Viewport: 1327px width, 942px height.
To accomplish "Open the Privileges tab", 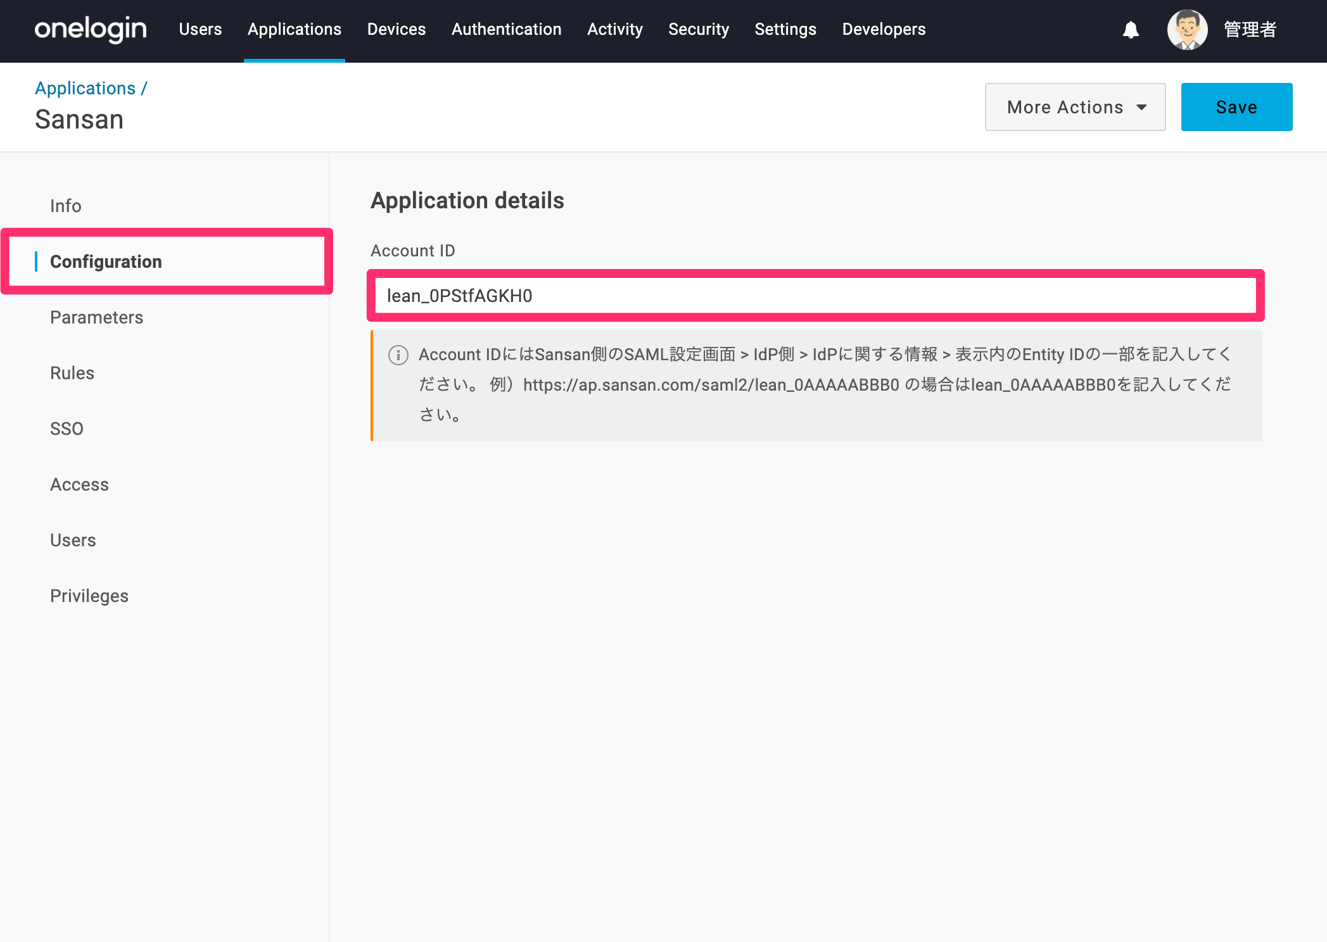I will pos(89,596).
